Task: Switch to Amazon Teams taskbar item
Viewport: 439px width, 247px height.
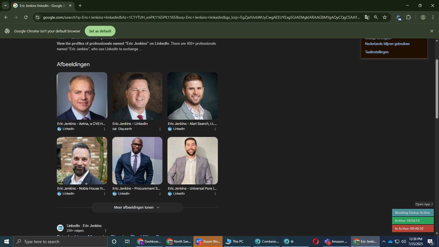Action: click(x=336, y=242)
